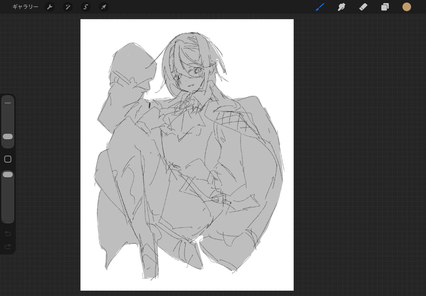The width and height of the screenshot is (426, 296).
Task: Click the brush opacity slider handle
Action: [8, 174]
